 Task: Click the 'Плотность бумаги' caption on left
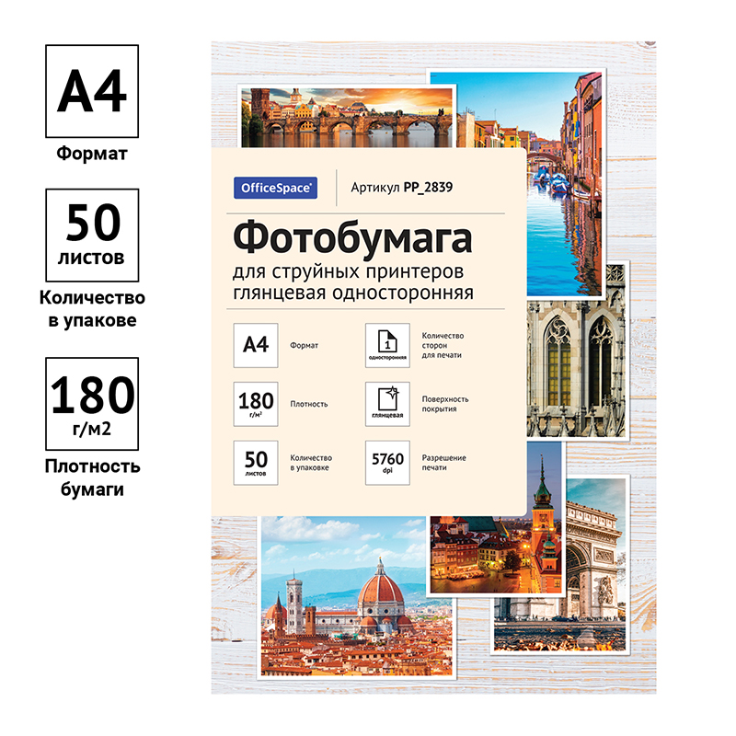(x=91, y=475)
